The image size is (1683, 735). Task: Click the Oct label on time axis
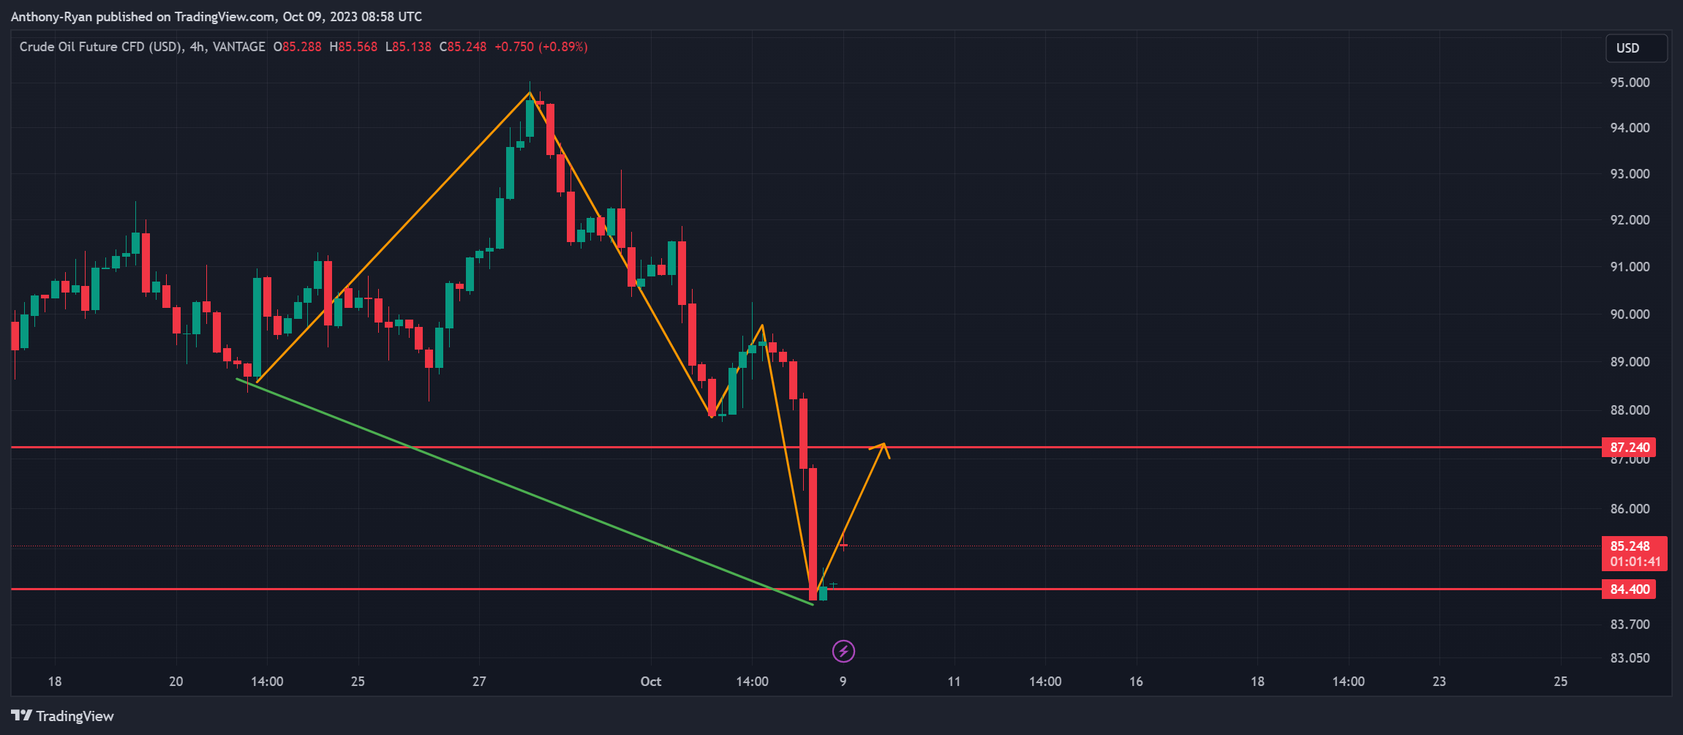coord(650,682)
